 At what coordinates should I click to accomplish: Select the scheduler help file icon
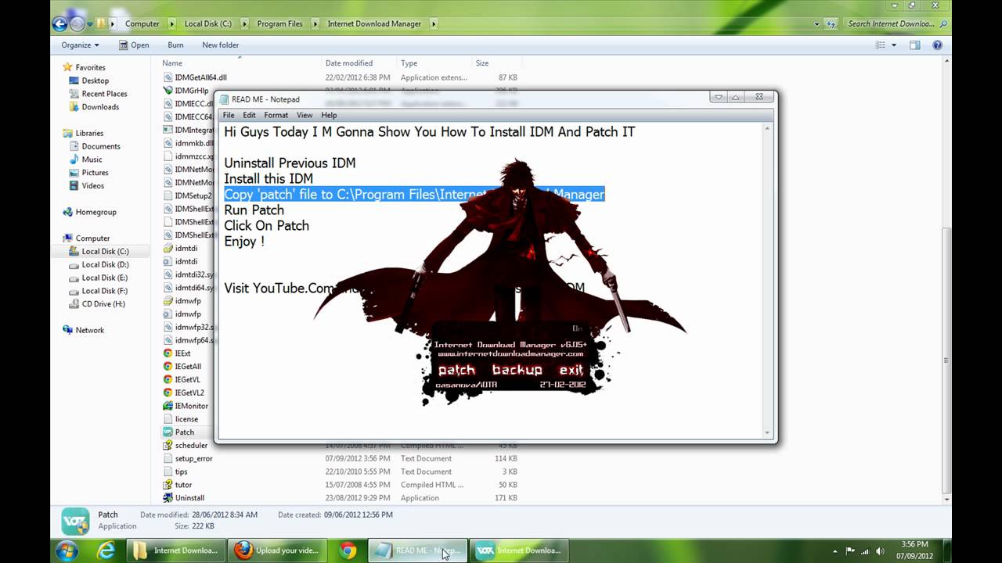pyautogui.click(x=168, y=446)
